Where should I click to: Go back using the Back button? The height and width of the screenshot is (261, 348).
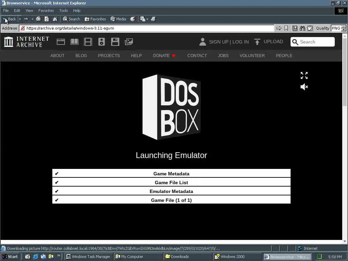tap(10, 19)
